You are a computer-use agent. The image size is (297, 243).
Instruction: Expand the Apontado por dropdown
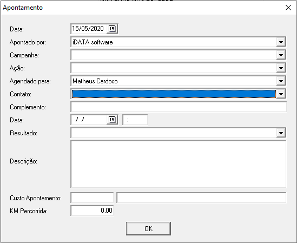pos(281,42)
